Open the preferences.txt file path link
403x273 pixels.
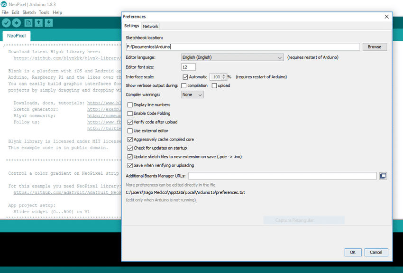(185, 192)
